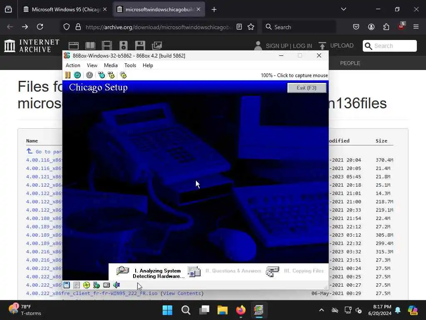Open the 86Box Tools menu
The image size is (426, 320).
[x=130, y=65]
